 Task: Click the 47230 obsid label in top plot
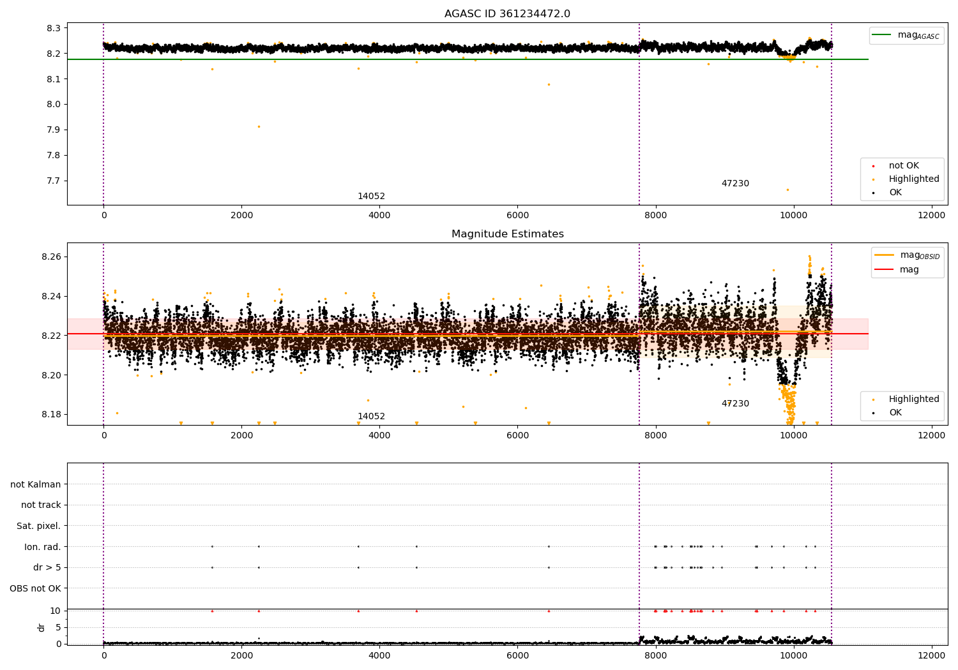click(735, 184)
